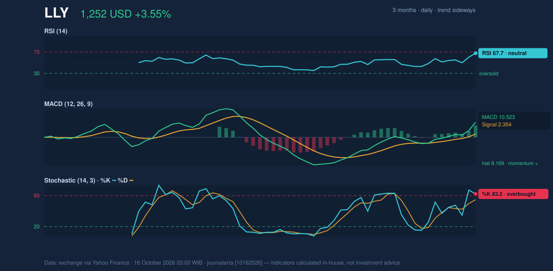Click the RSI line endpoint dot
Screen dimensions: 553x271
point(476,53)
